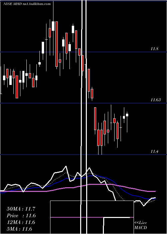The width and height of the screenshot is (167, 234).
Task: Click the 5MA : 11.6 readout
Action: point(19,229)
